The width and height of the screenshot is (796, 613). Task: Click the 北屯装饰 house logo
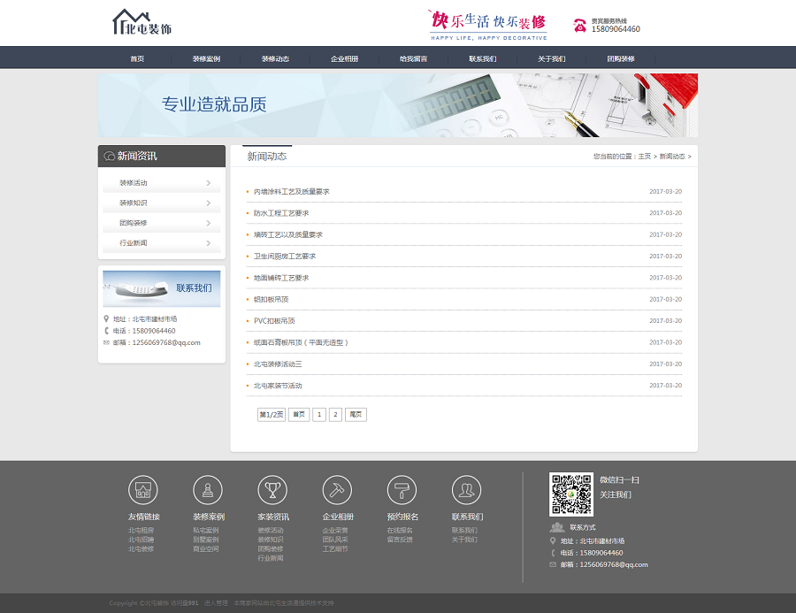pos(142,23)
